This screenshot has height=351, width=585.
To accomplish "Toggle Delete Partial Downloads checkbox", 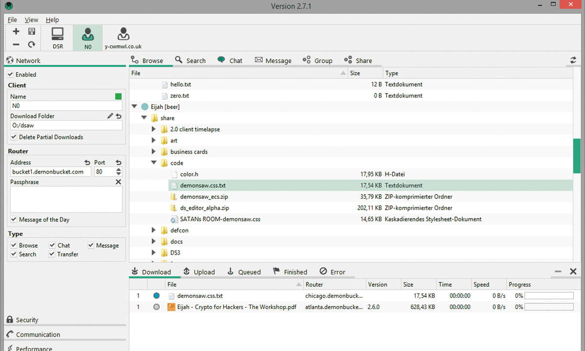I will [x=14, y=137].
